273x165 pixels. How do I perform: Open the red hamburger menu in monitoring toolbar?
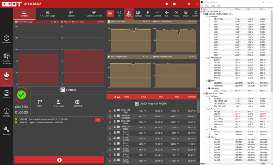click(110, 13)
